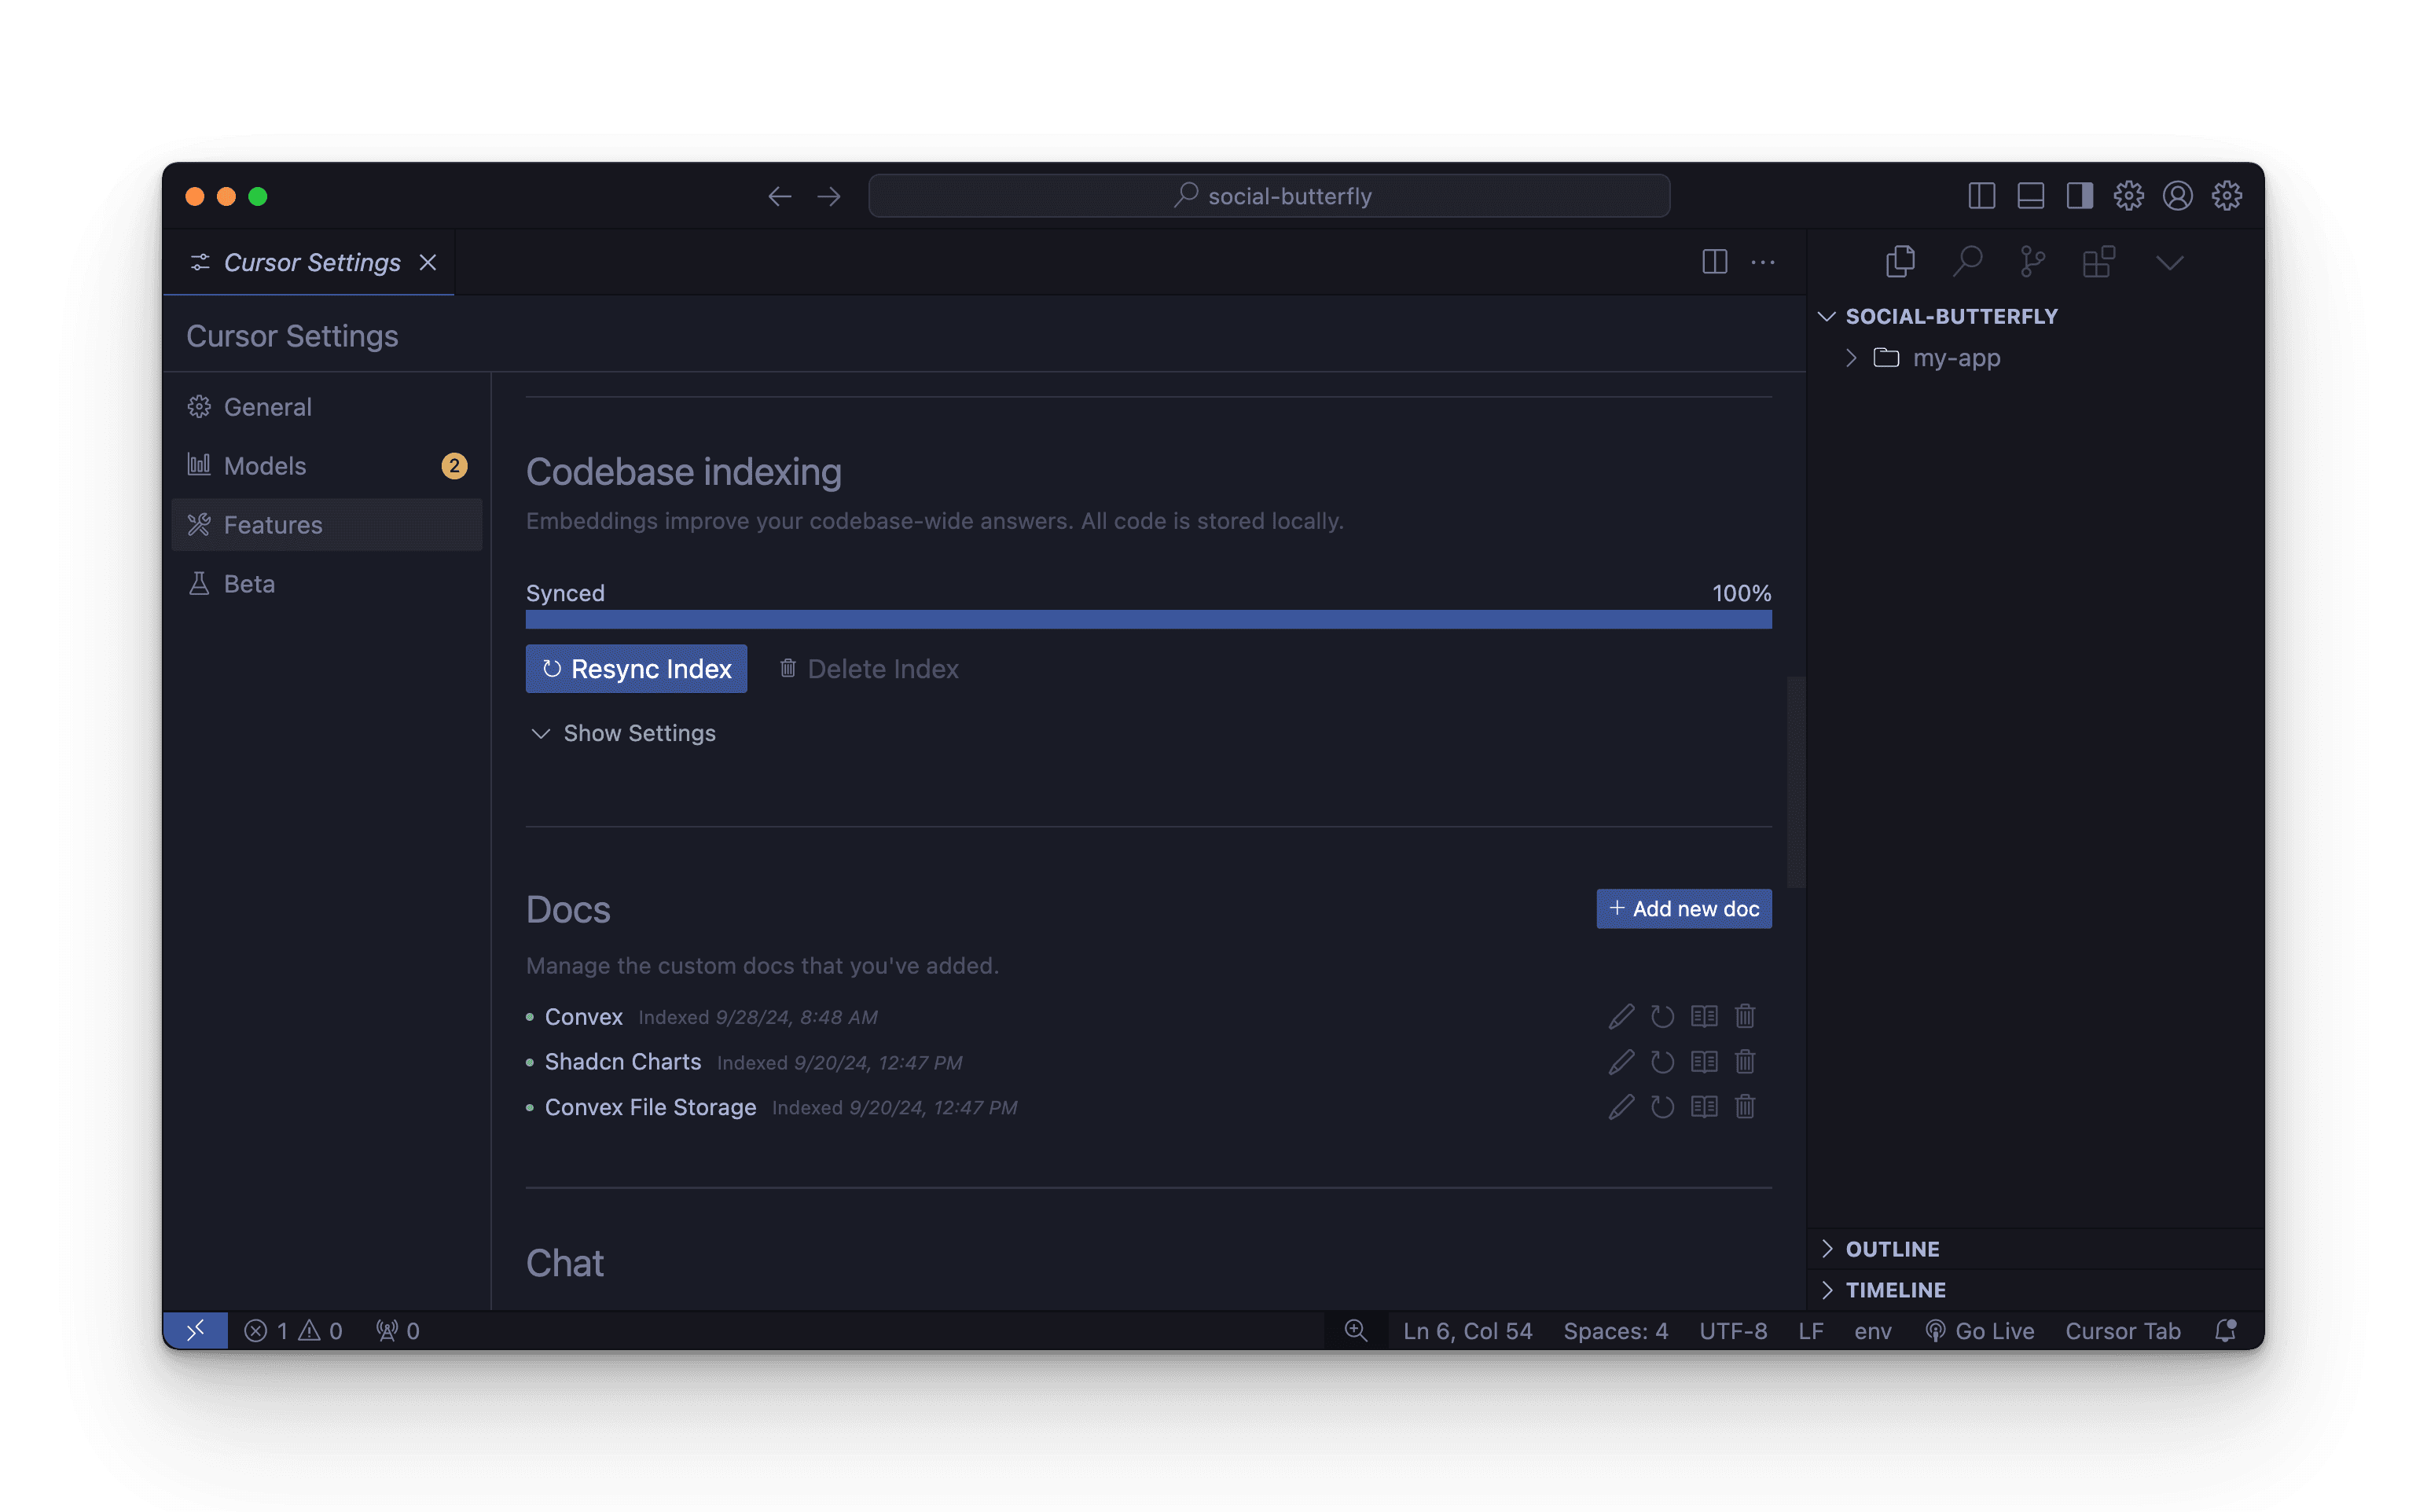2427x1512 pixels.
Task: Open the Extensions panel icon
Action: tap(2098, 262)
